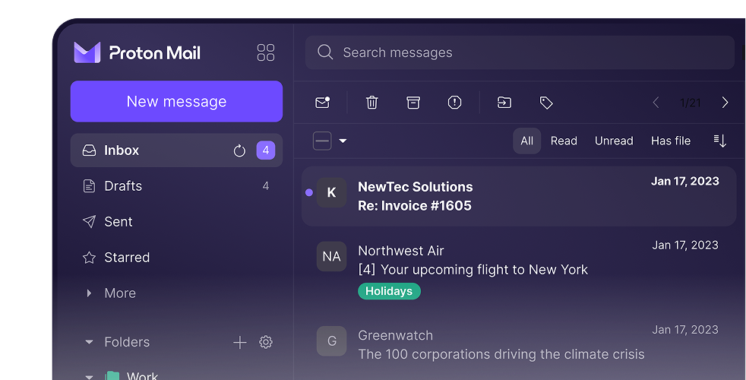Click the trash icon to delete message
Viewport: 746px width, 380px height.
pyautogui.click(x=371, y=103)
